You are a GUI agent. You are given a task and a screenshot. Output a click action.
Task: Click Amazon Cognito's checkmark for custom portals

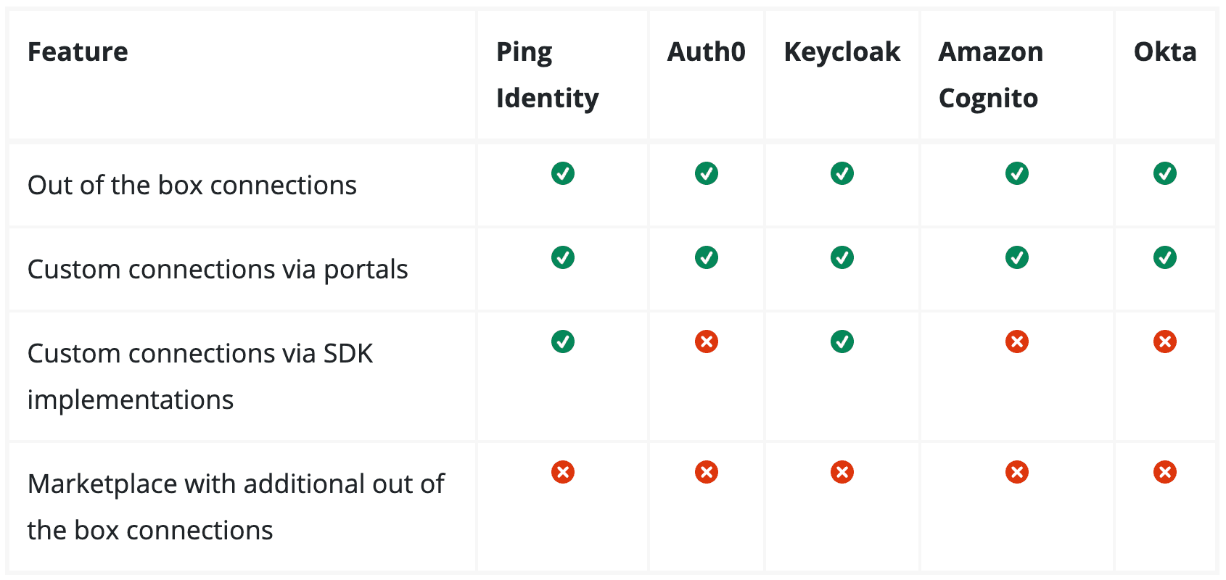point(1017,257)
